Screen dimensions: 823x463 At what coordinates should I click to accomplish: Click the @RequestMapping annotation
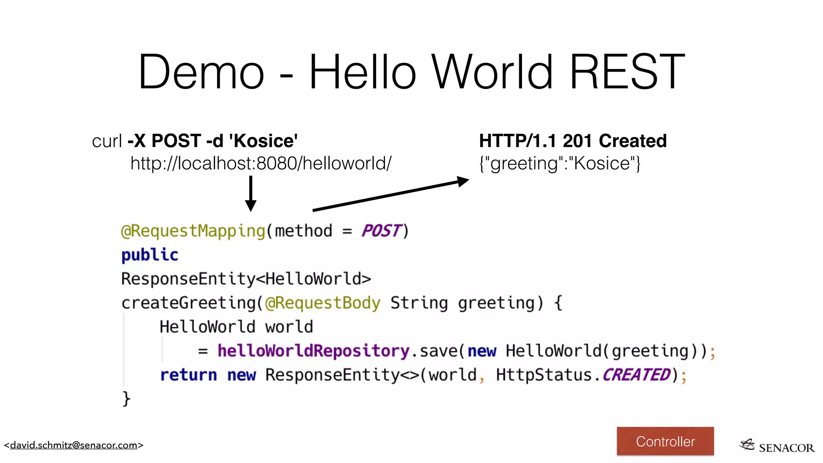tap(193, 231)
